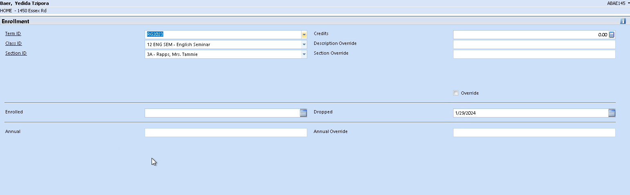Expand the Section ID dropdown arrow
630x195 pixels.
coord(304,54)
